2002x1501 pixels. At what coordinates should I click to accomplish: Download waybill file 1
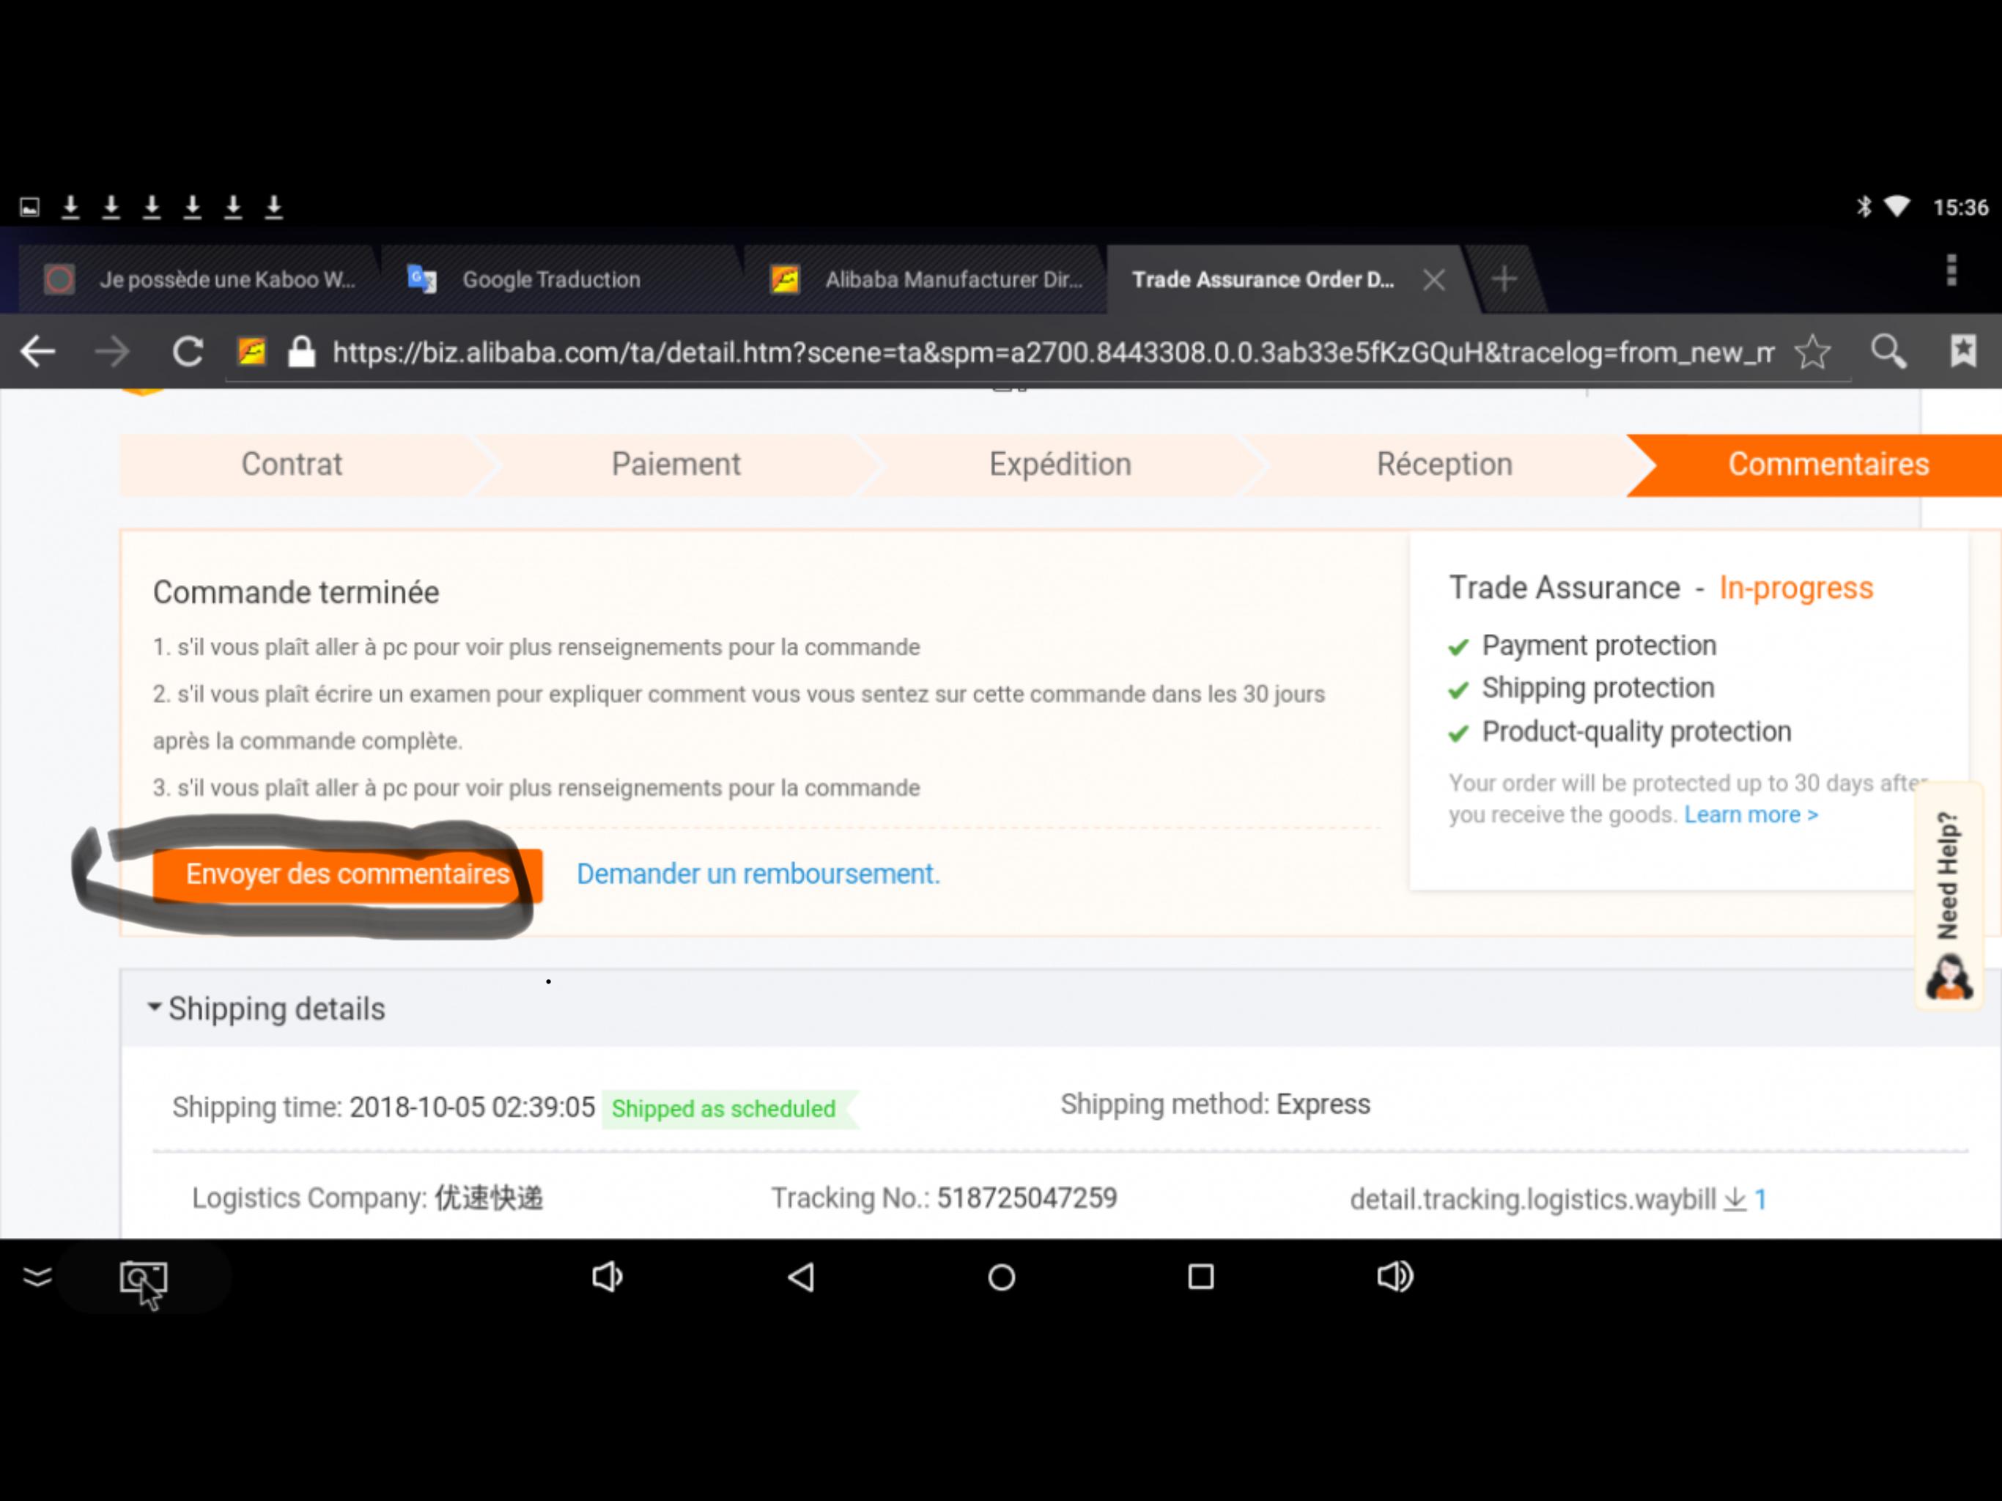click(1746, 1200)
